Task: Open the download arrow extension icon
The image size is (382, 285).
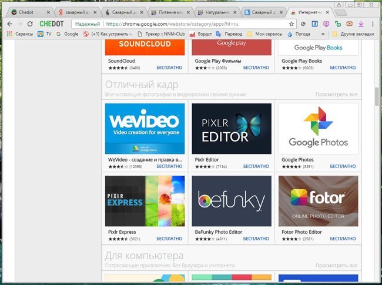Action: click(x=361, y=24)
